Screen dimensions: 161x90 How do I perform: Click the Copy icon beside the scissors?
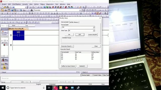click(x=33, y=7)
